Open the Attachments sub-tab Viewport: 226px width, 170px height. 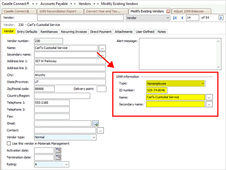[123, 32]
